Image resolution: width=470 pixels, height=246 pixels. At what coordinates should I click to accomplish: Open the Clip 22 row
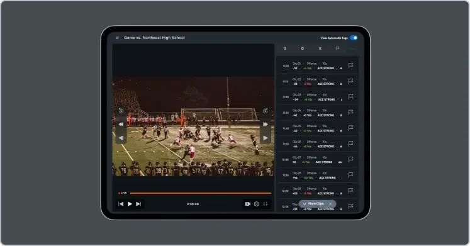(318, 81)
